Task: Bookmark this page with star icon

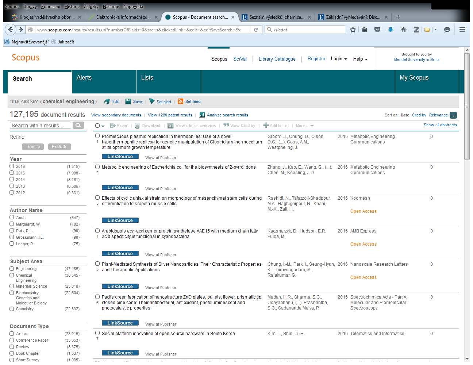Action: 353,30
